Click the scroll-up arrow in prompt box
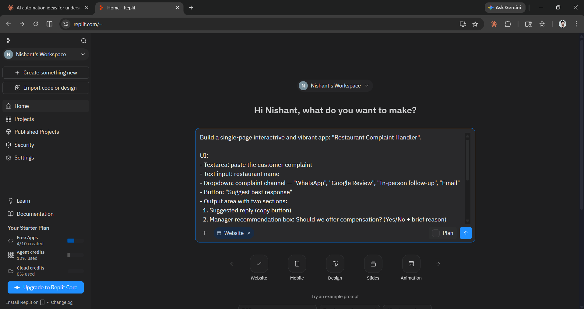This screenshot has width=584, height=309. [467, 136]
